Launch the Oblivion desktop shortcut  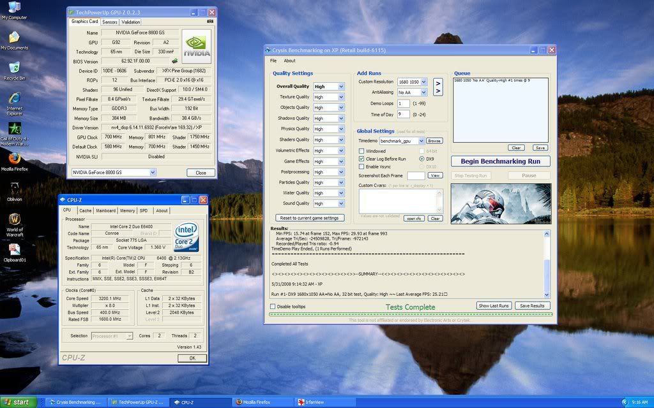[15, 192]
